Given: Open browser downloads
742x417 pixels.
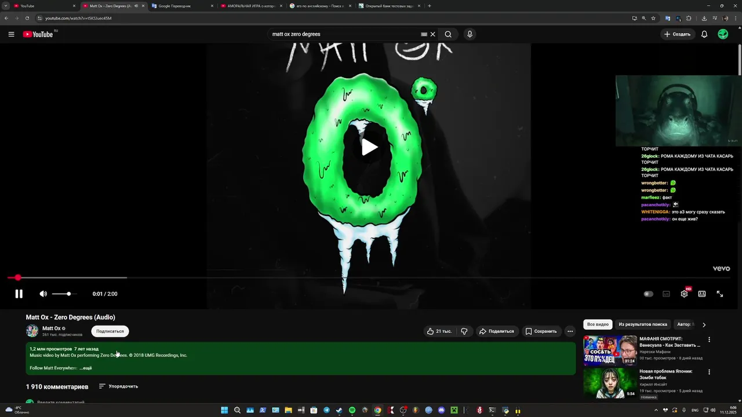Looking at the screenshot, I should (x=704, y=18).
